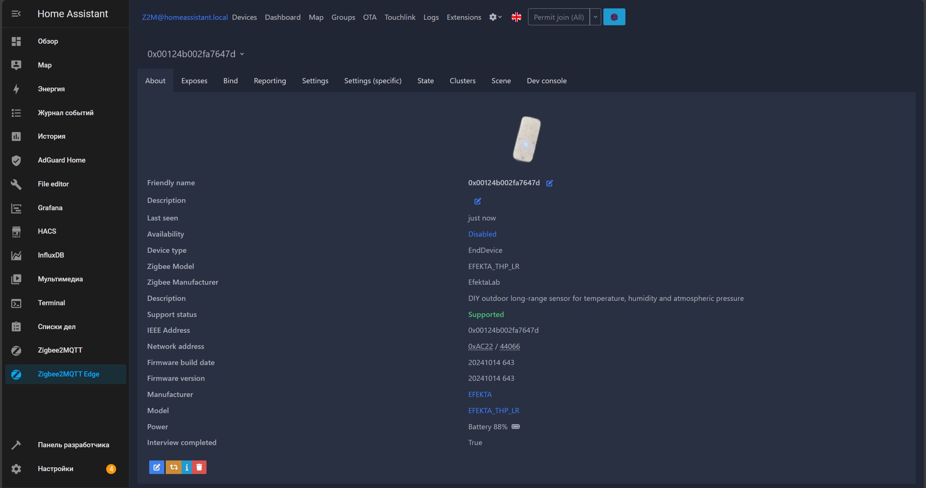Screen dimensions: 926x488
Task: Click the blue rename device button at bottom
Action: tap(157, 467)
